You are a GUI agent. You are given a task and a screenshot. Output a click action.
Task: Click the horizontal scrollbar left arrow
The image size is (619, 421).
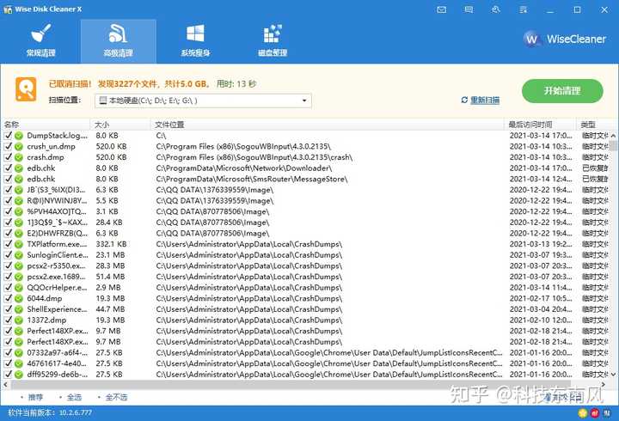click(5, 384)
